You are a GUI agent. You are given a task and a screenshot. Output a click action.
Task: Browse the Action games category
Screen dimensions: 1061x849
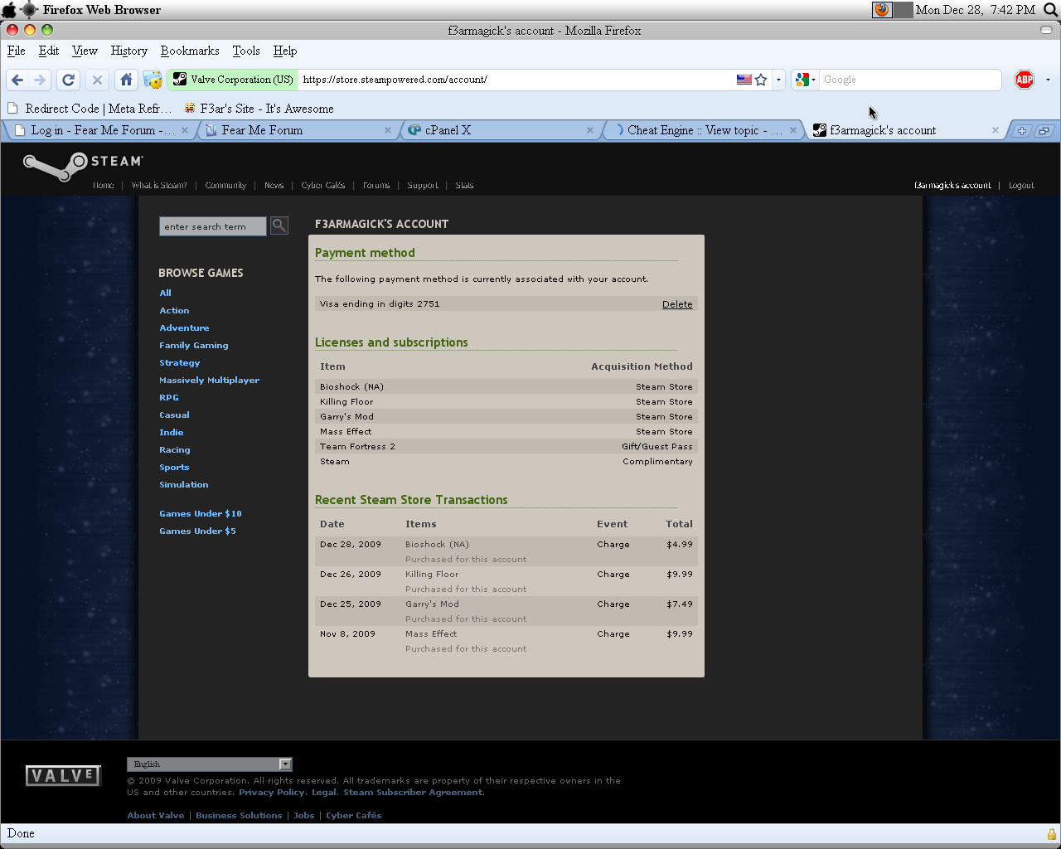coord(174,311)
